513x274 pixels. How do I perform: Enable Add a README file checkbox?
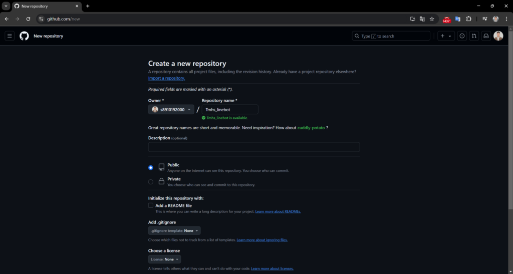(x=150, y=205)
